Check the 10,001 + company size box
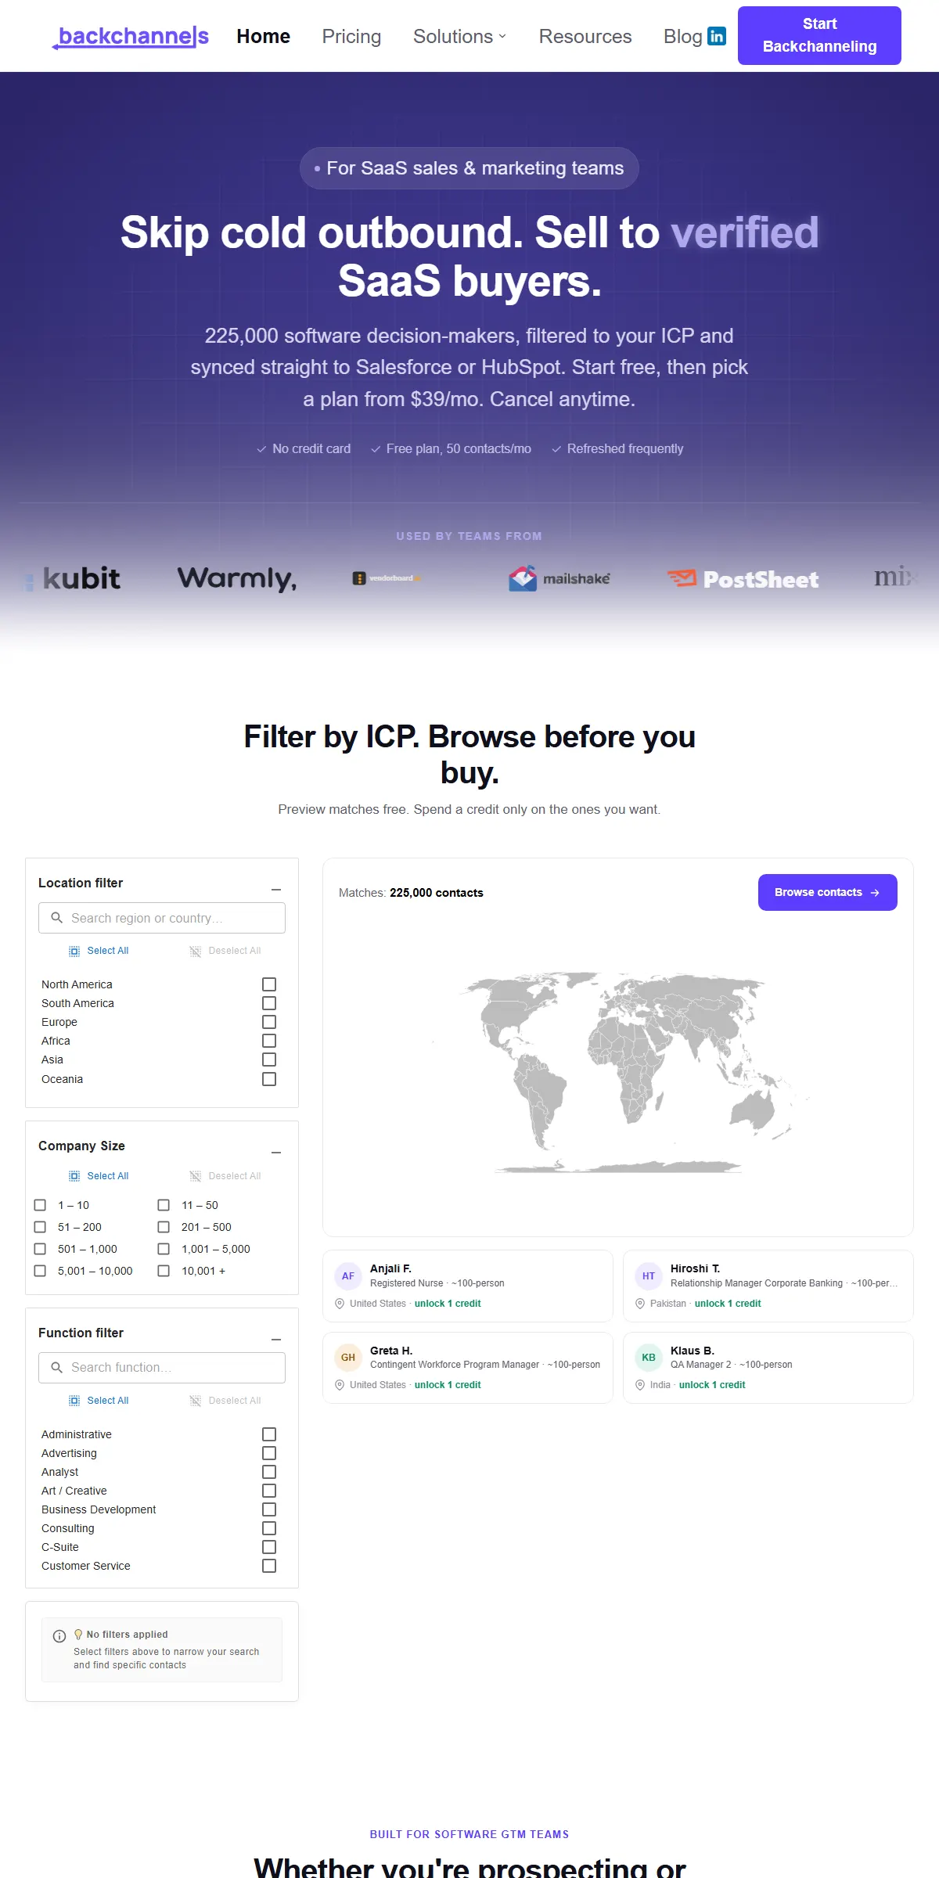 (x=164, y=1271)
